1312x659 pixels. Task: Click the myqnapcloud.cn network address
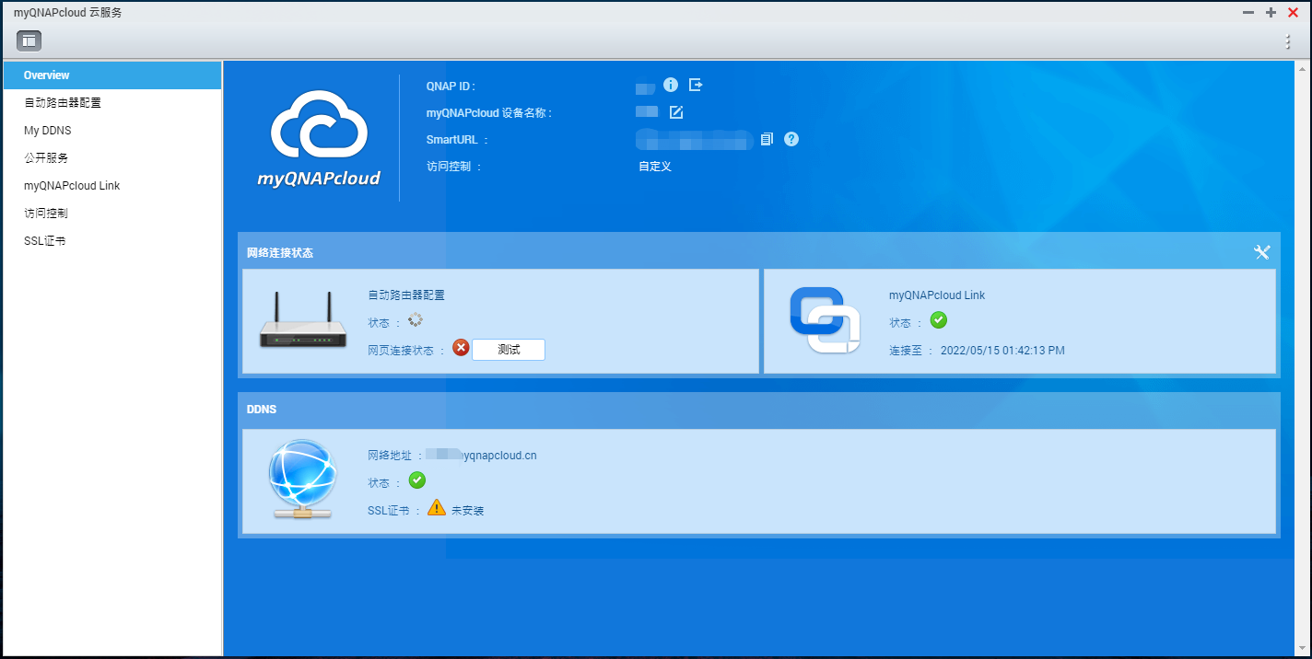[x=481, y=455]
